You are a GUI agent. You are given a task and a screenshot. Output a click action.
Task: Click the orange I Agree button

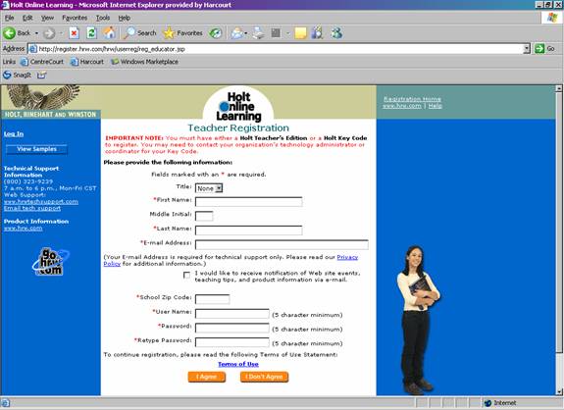point(207,377)
